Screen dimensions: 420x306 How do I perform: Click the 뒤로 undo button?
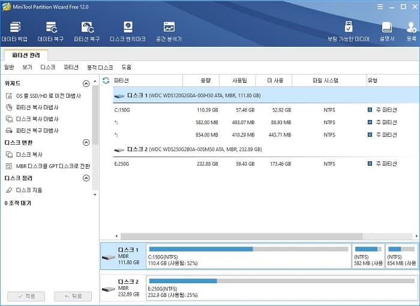click(73, 296)
